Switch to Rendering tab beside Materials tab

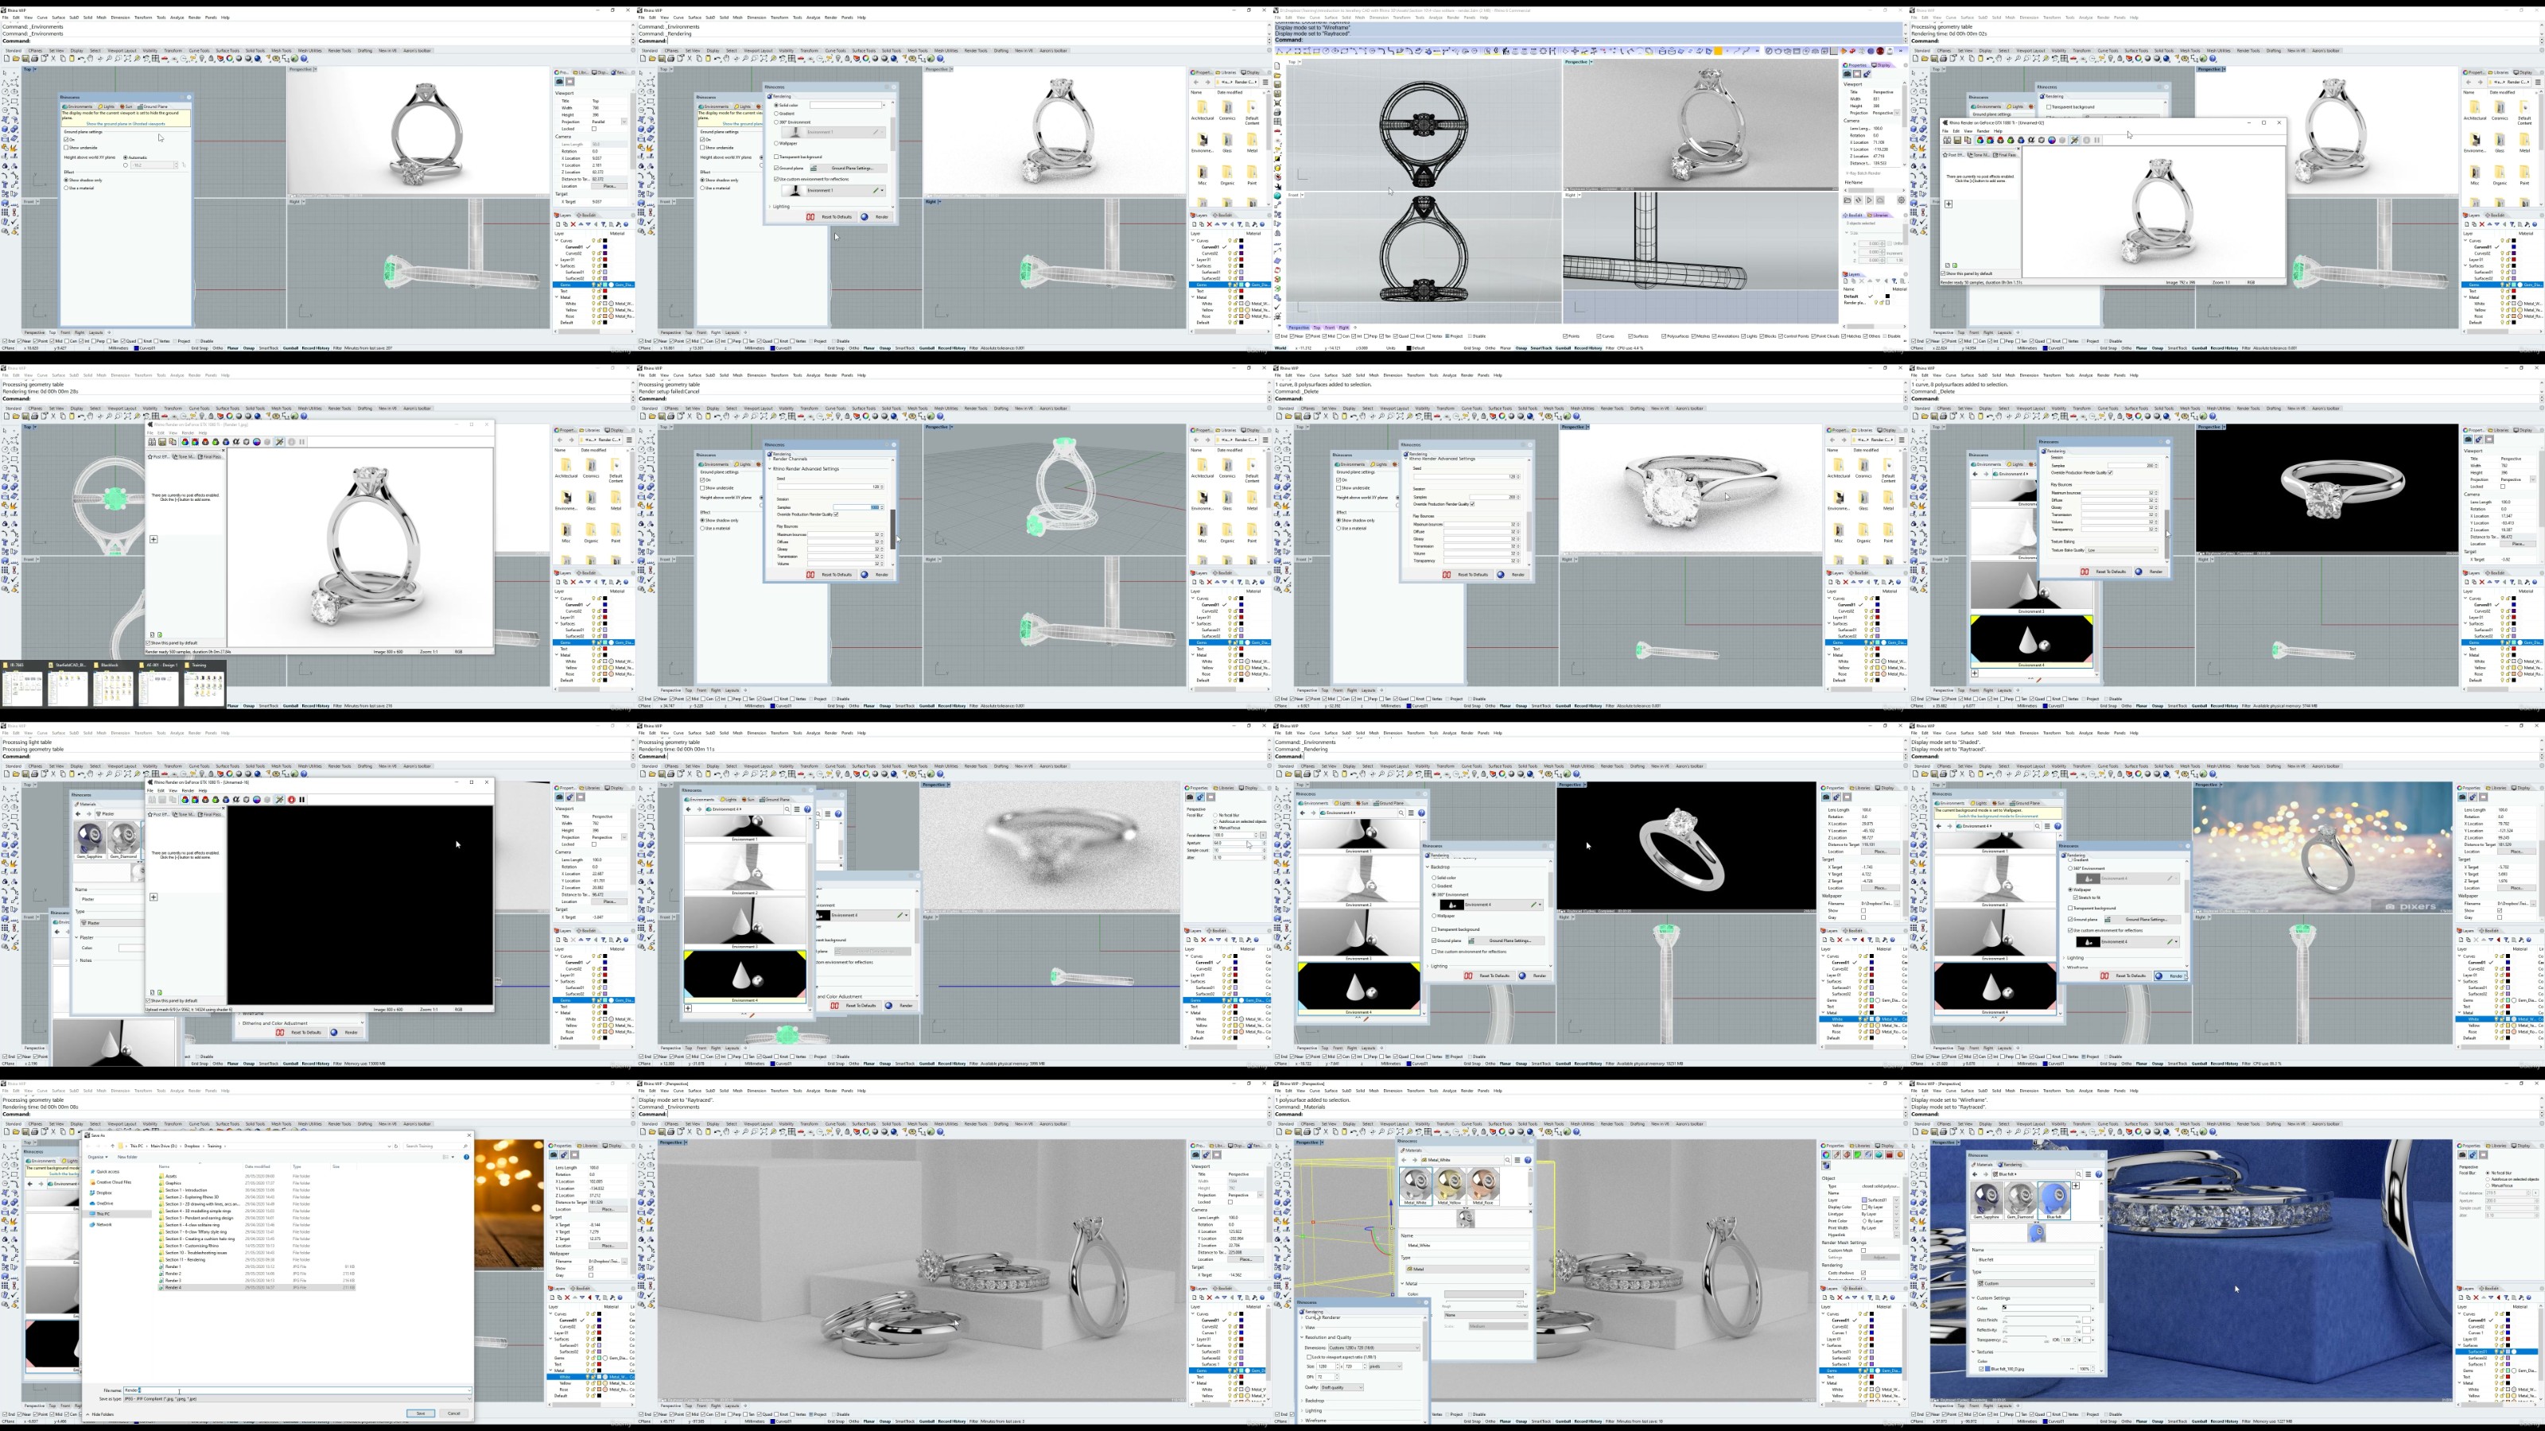pyautogui.click(x=2011, y=1165)
